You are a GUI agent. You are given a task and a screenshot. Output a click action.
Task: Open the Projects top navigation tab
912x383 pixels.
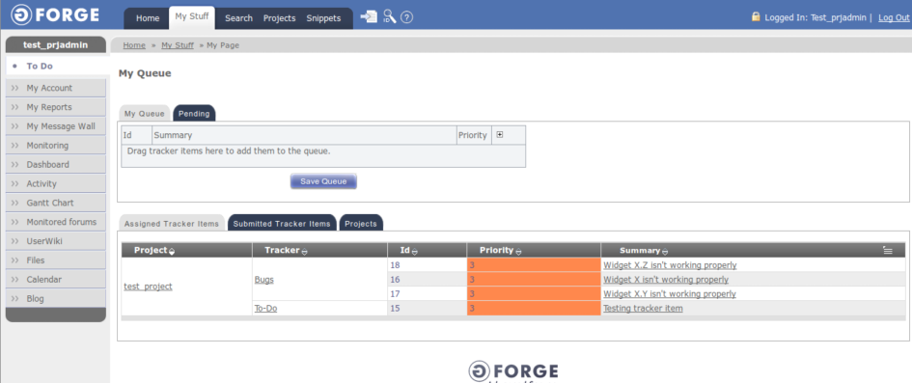pos(279,18)
